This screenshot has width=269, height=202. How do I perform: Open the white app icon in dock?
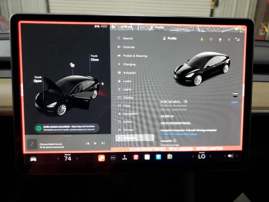tap(147, 157)
